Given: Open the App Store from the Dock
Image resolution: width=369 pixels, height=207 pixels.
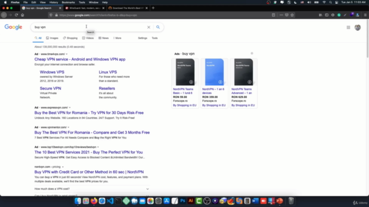Looking at the screenshot, I should click(167, 201).
